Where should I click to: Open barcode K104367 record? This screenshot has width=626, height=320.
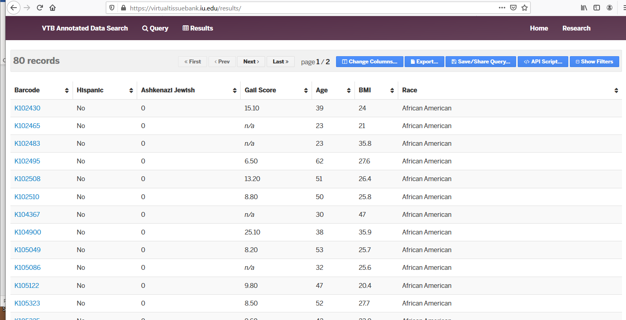27,214
